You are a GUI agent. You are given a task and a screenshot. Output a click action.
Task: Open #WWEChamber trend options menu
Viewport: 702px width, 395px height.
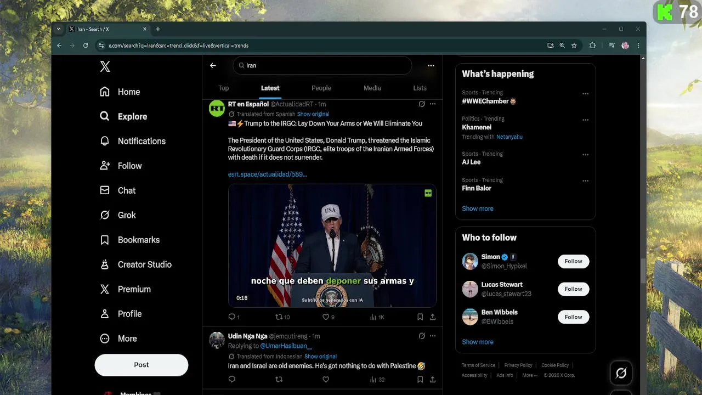pyautogui.click(x=585, y=94)
